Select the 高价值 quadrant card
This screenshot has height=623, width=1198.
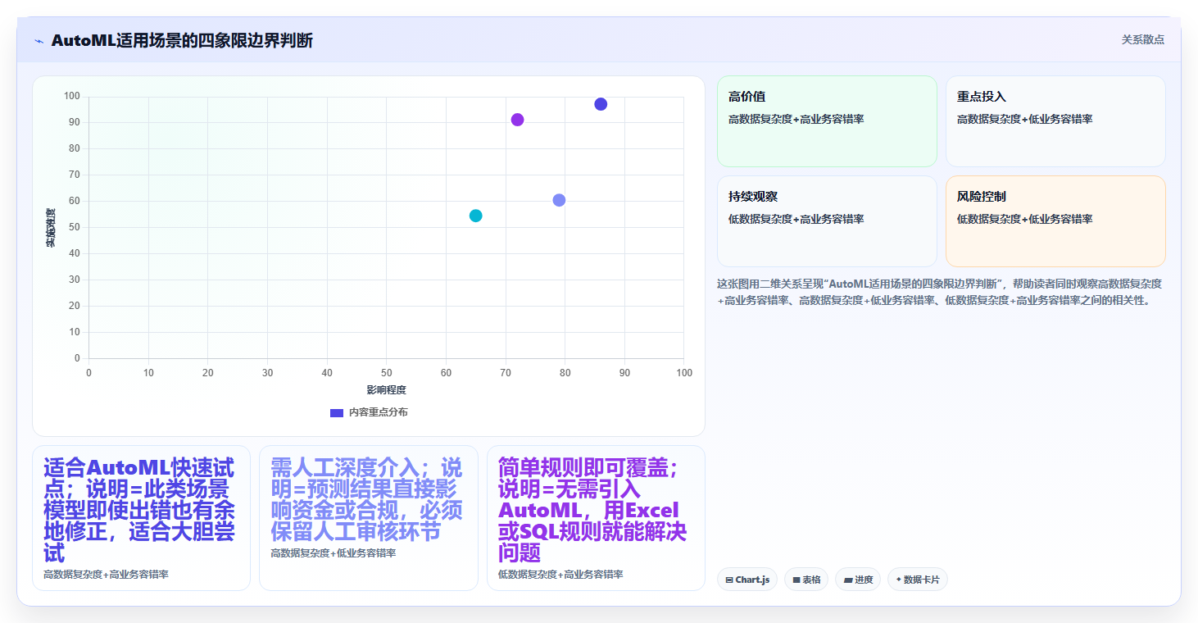(827, 121)
